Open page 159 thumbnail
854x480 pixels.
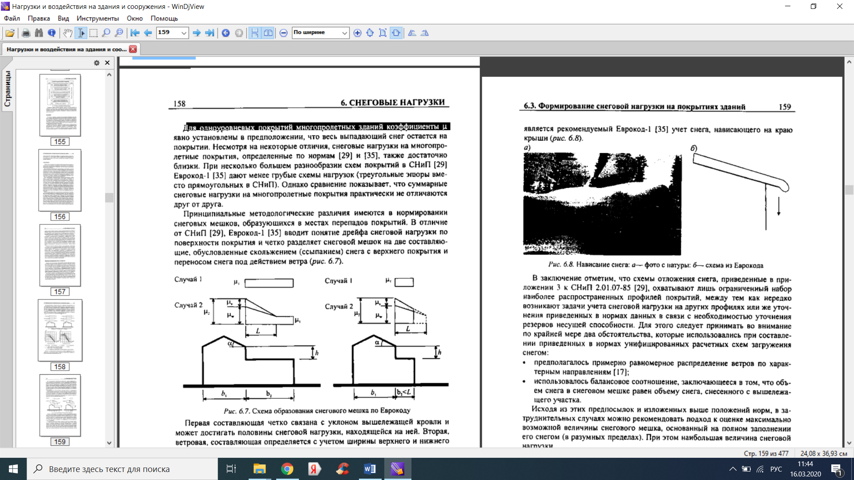(x=60, y=405)
